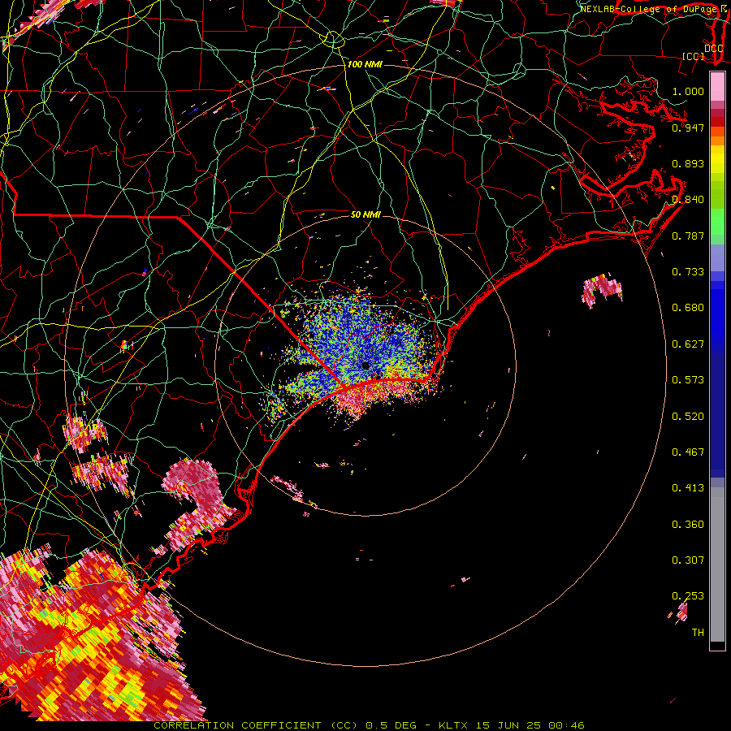Click the 0.627 value on the color scale
The width and height of the screenshot is (731, 731).
tap(688, 344)
